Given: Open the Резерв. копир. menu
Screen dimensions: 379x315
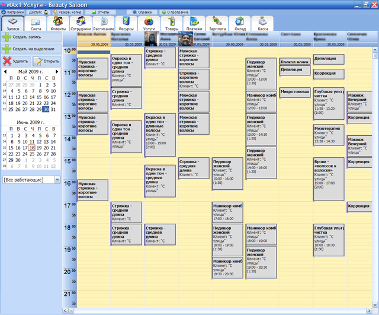Looking at the screenshot, I should tap(68, 12).
